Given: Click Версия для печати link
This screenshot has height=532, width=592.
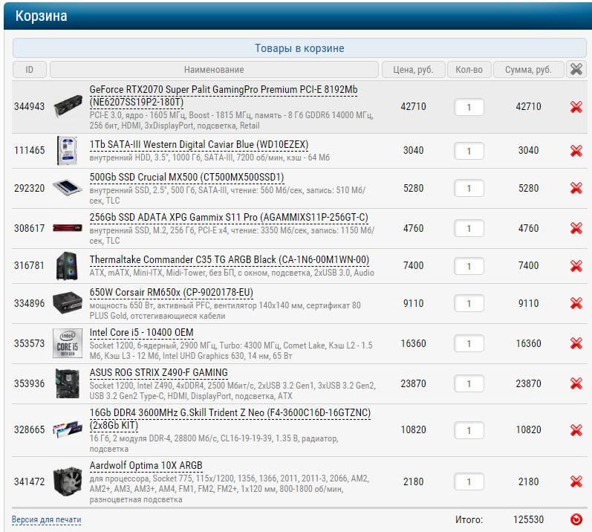Looking at the screenshot, I should click(47, 519).
